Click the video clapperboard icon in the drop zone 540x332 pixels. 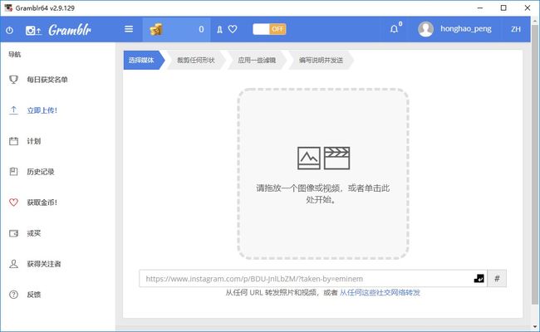(x=336, y=158)
